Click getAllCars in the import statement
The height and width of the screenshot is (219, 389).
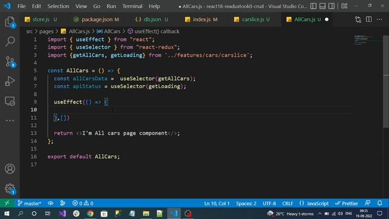(88, 55)
